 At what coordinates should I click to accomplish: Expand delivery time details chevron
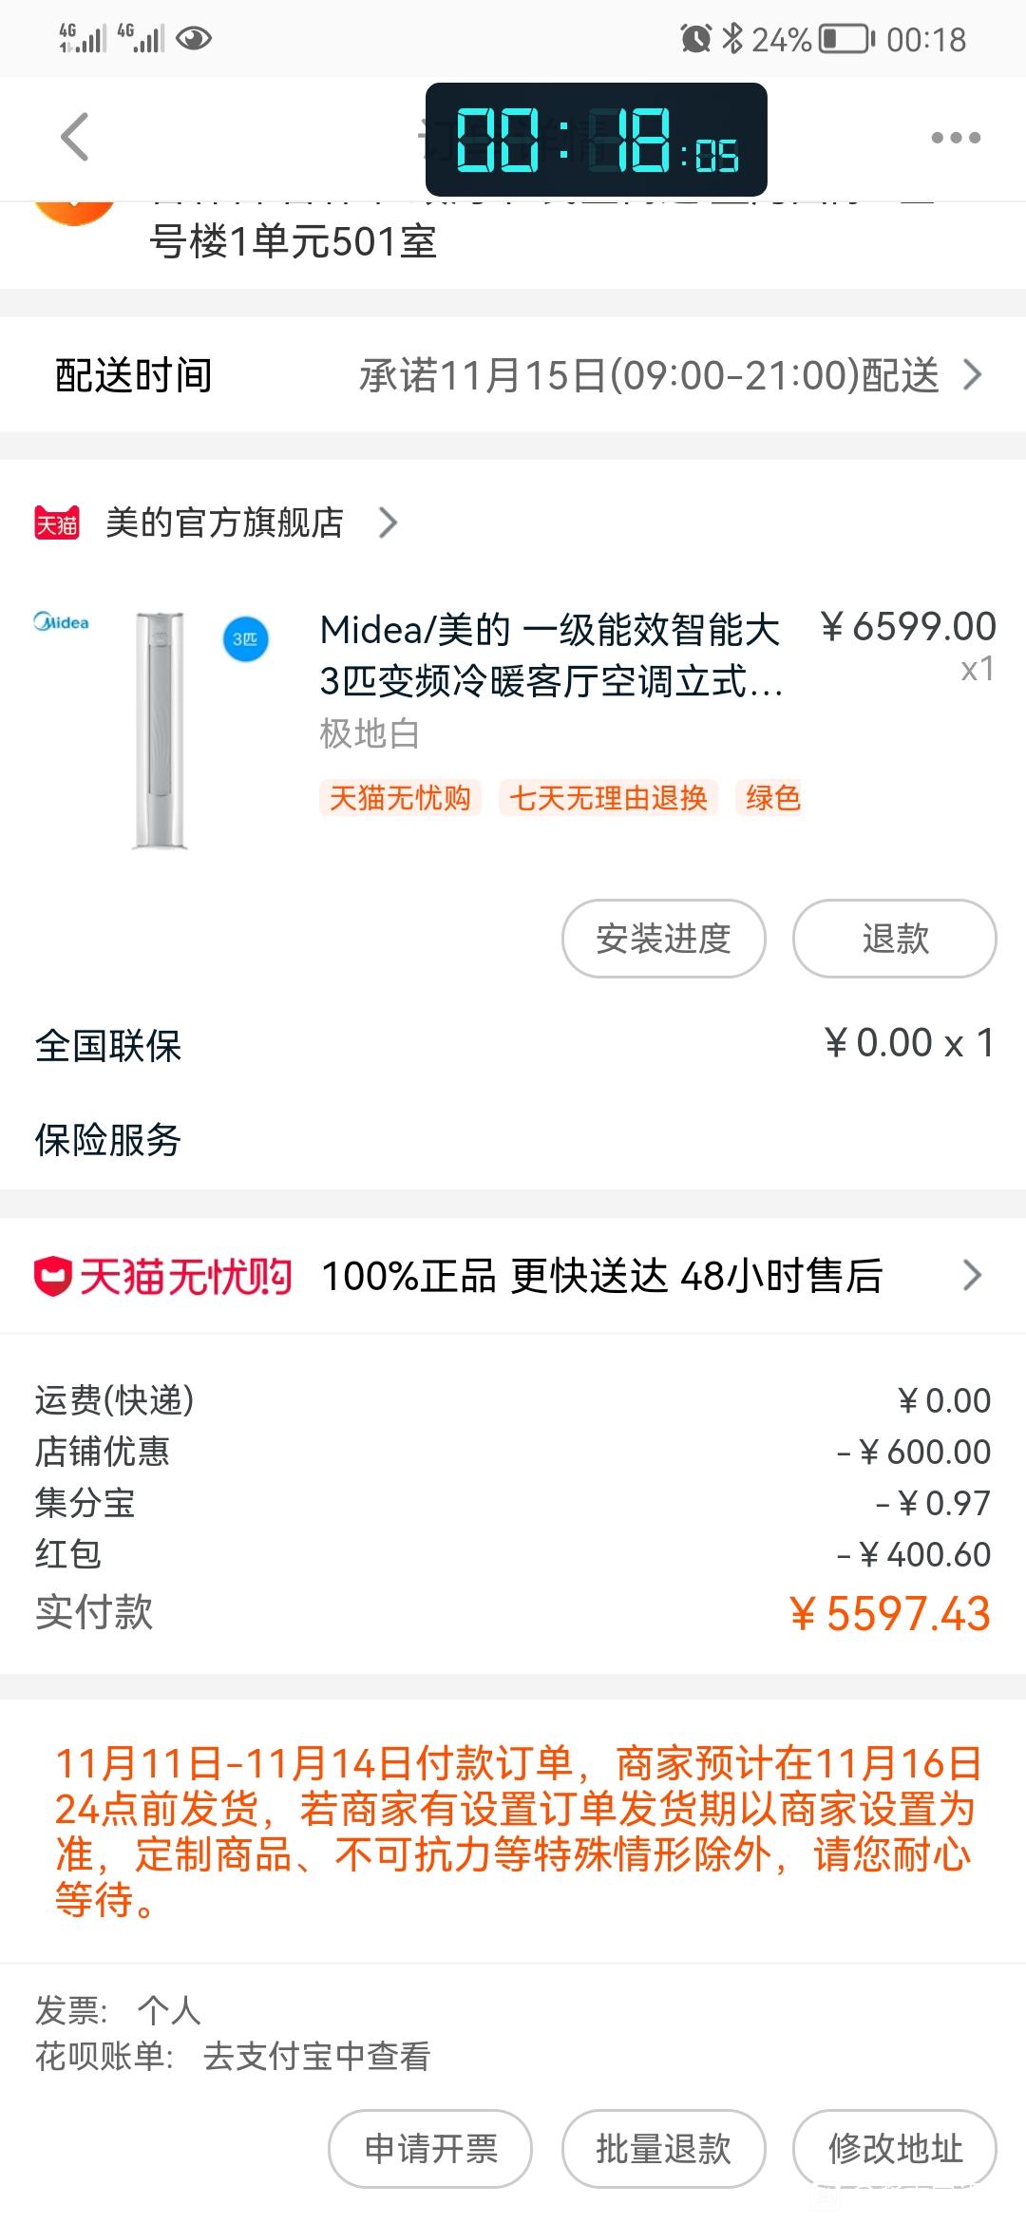coord(972,374)
